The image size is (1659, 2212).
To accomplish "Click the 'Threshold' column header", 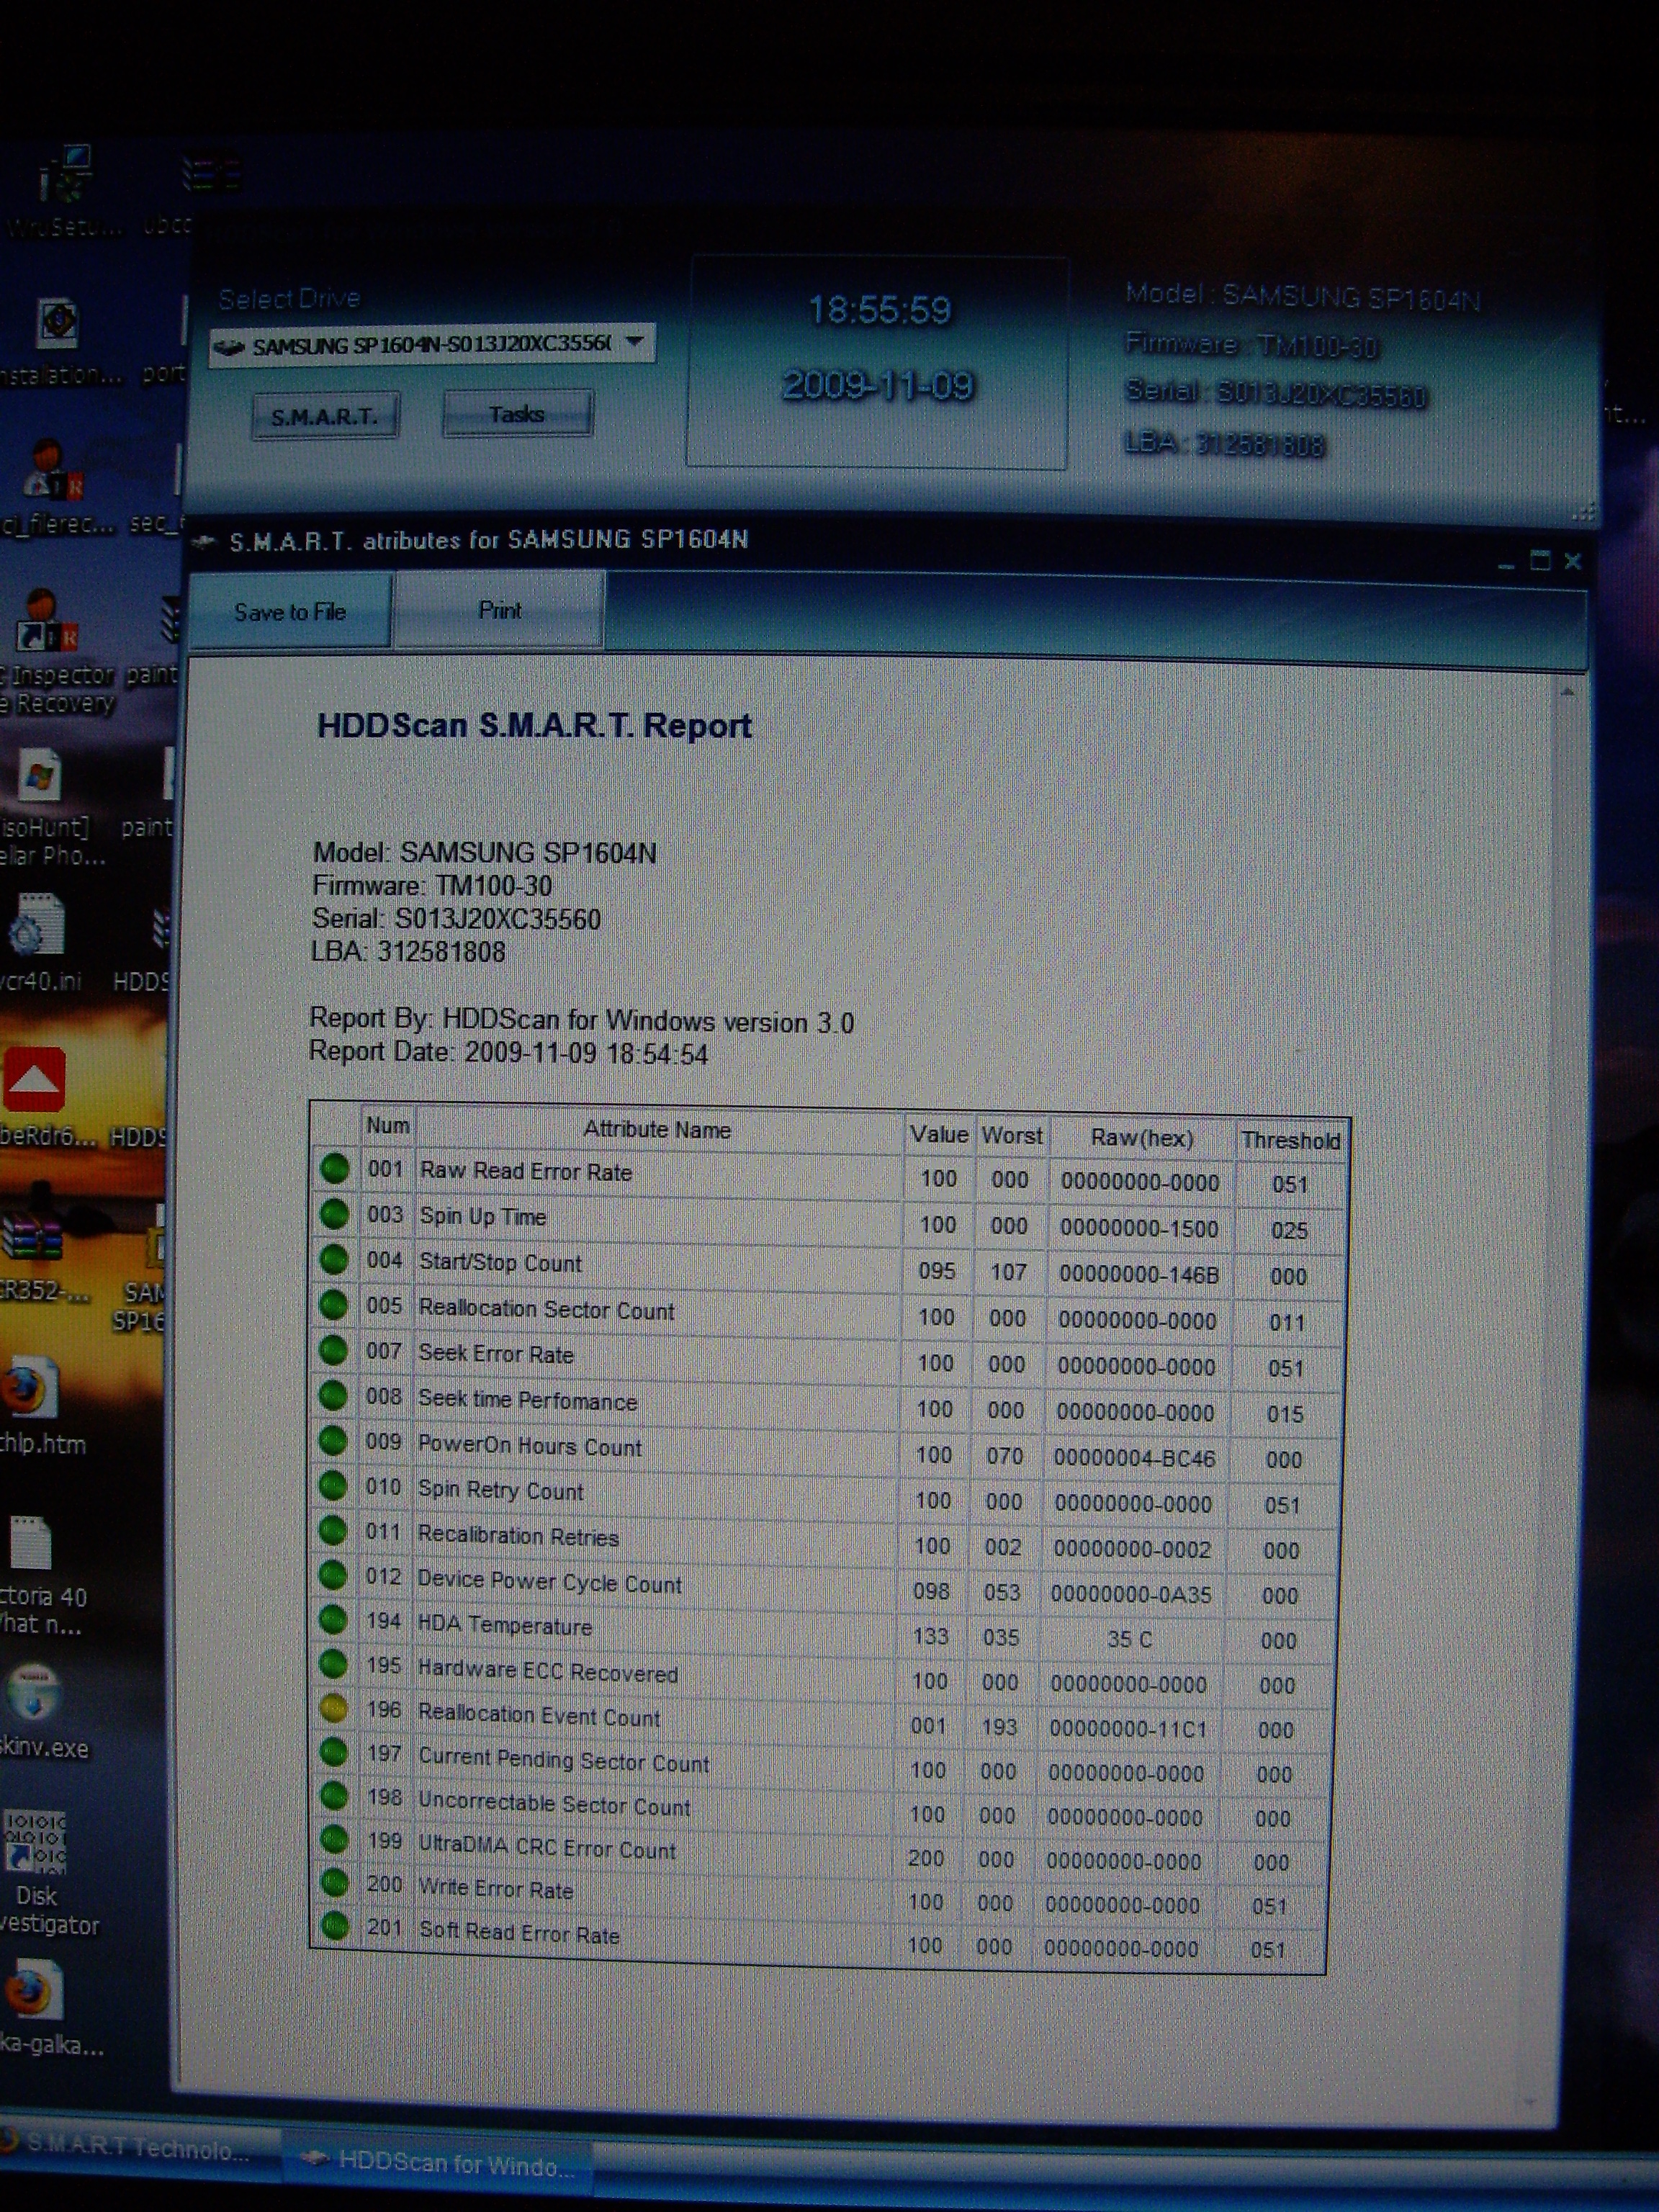I will point(1291,1140).
